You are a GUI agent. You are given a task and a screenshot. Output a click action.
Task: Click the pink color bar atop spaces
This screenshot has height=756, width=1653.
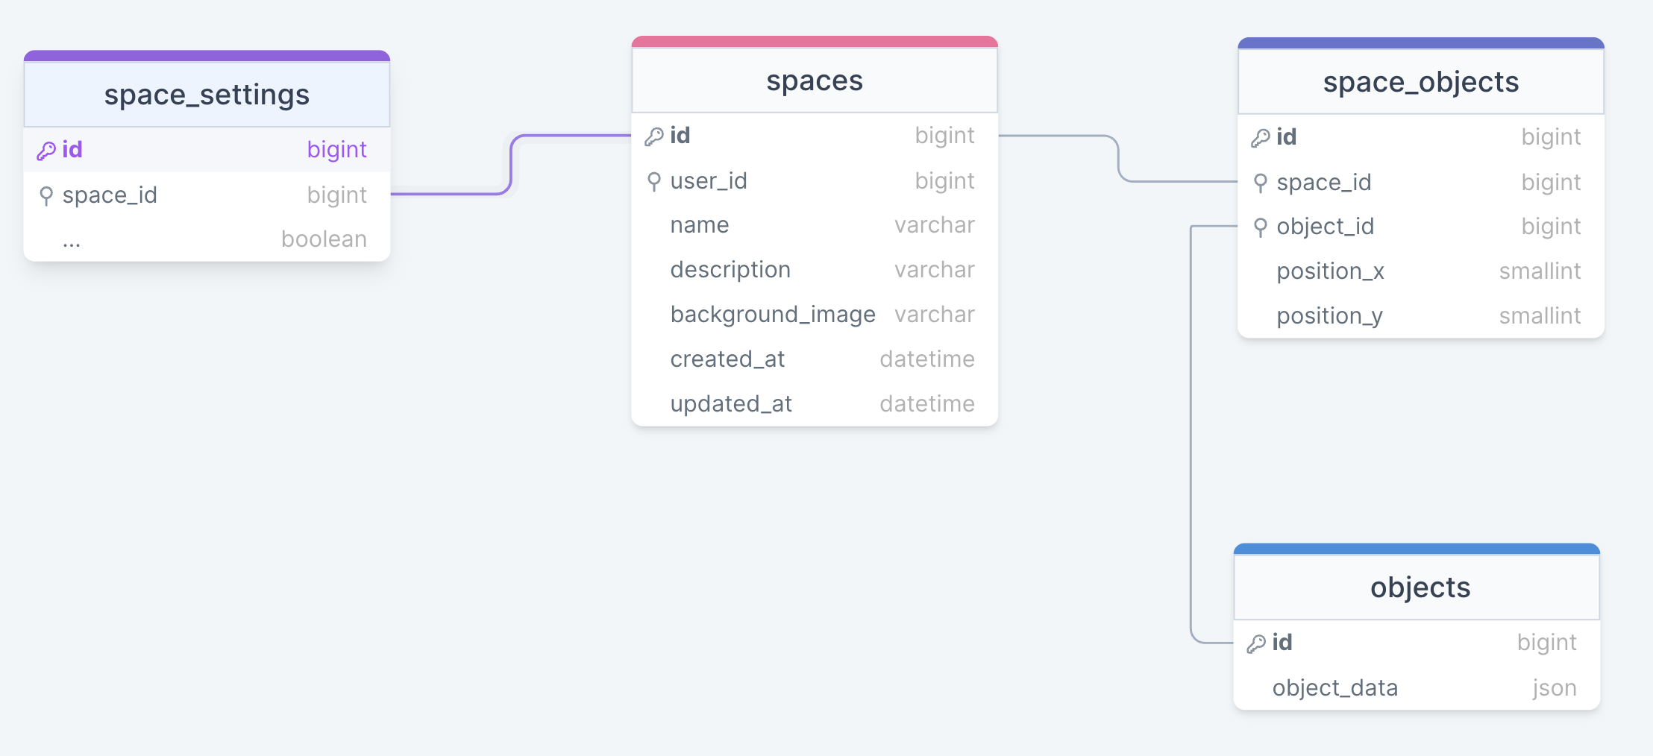tap(815, 42)
